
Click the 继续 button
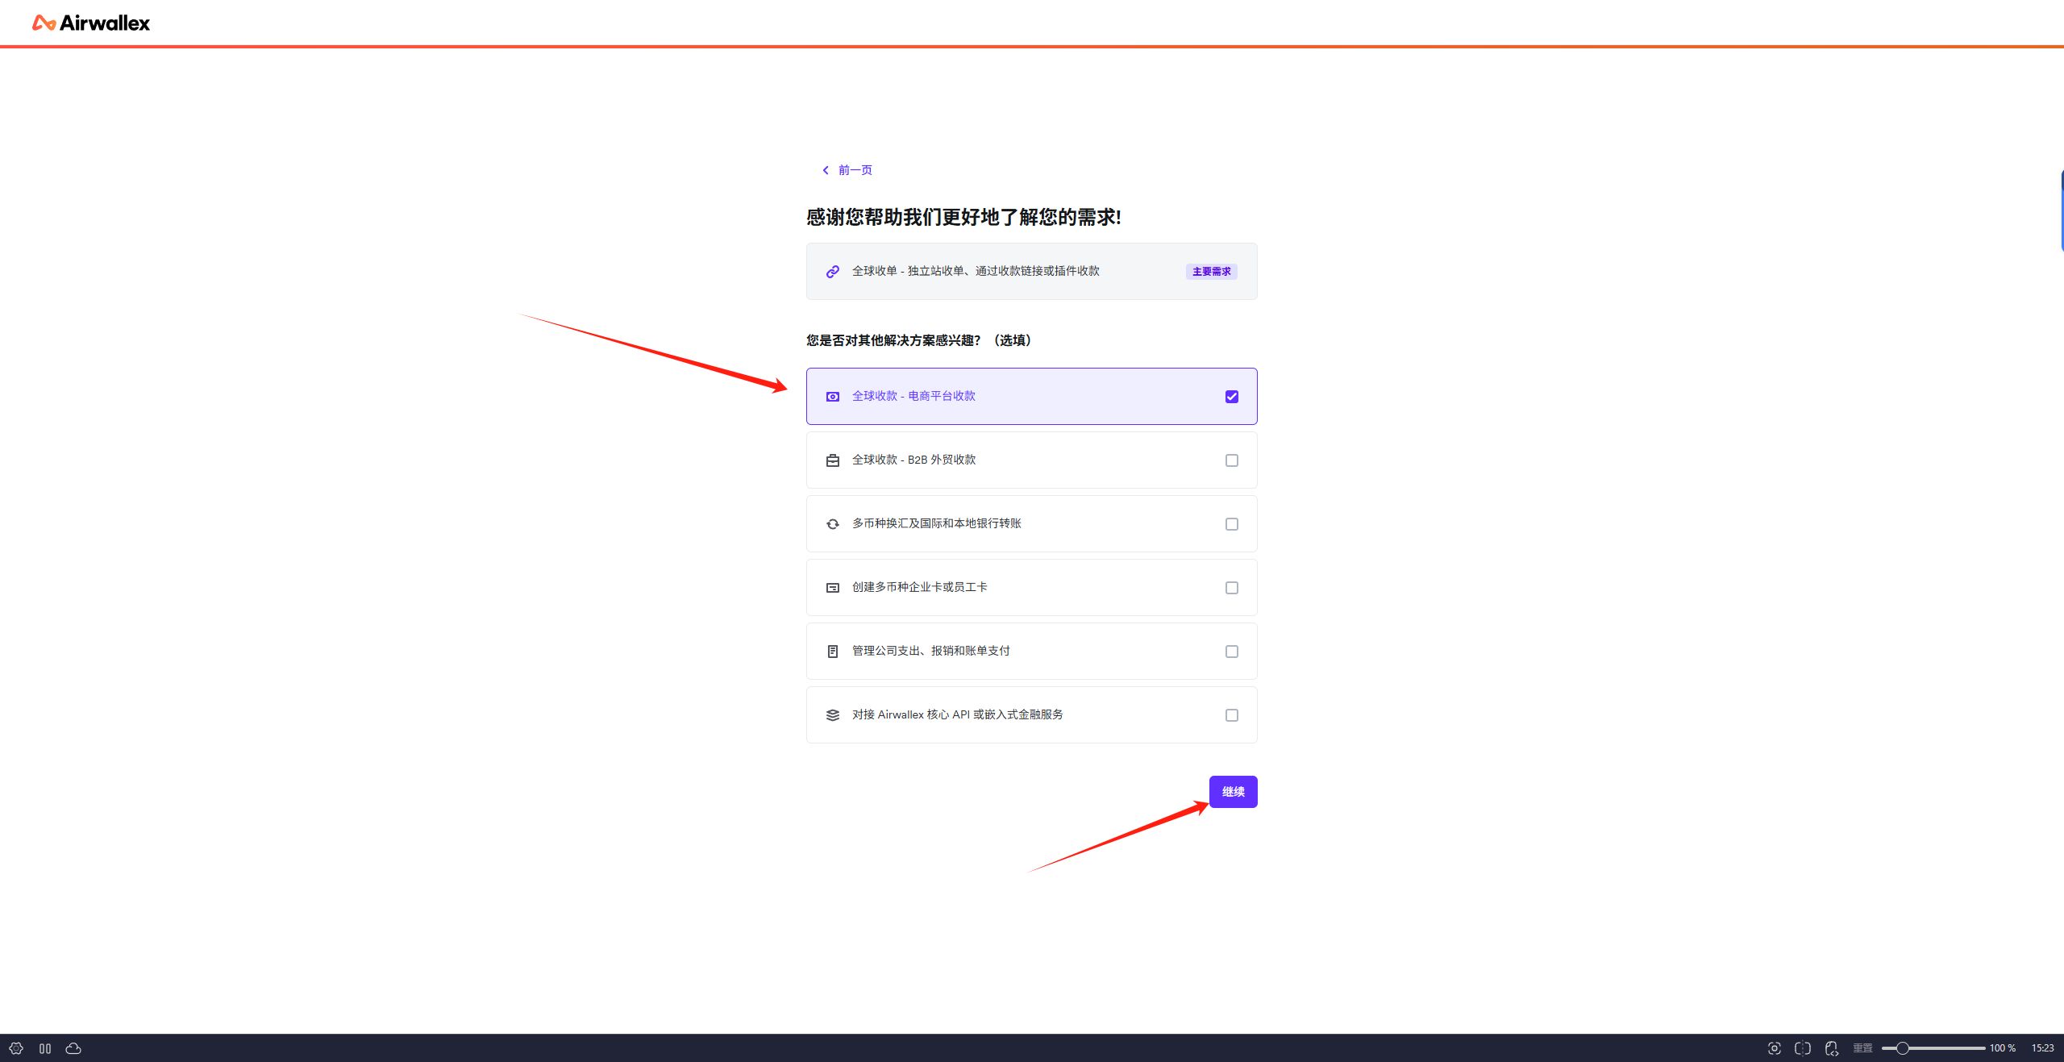pos(1233,792)
